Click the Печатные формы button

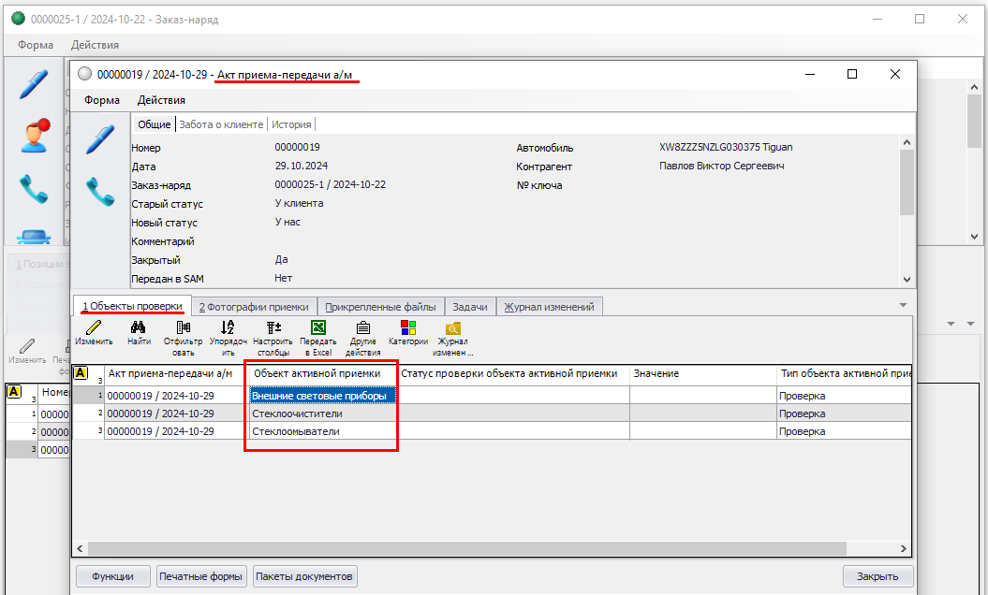201,576
